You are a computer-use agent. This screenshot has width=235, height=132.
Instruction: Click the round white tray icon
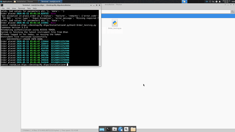216,1
